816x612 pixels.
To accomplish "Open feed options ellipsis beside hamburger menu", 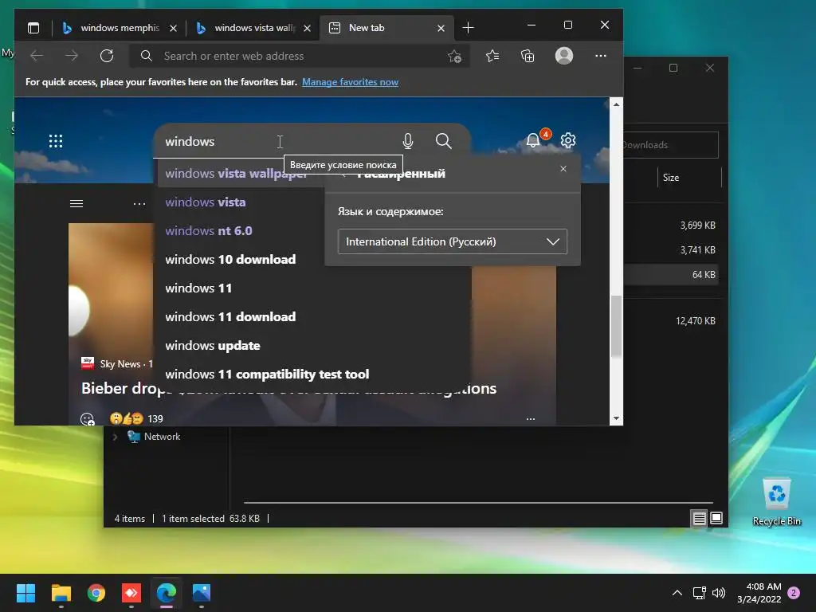I will click(139, 203).
